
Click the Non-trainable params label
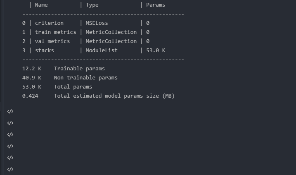pos(85,78)
